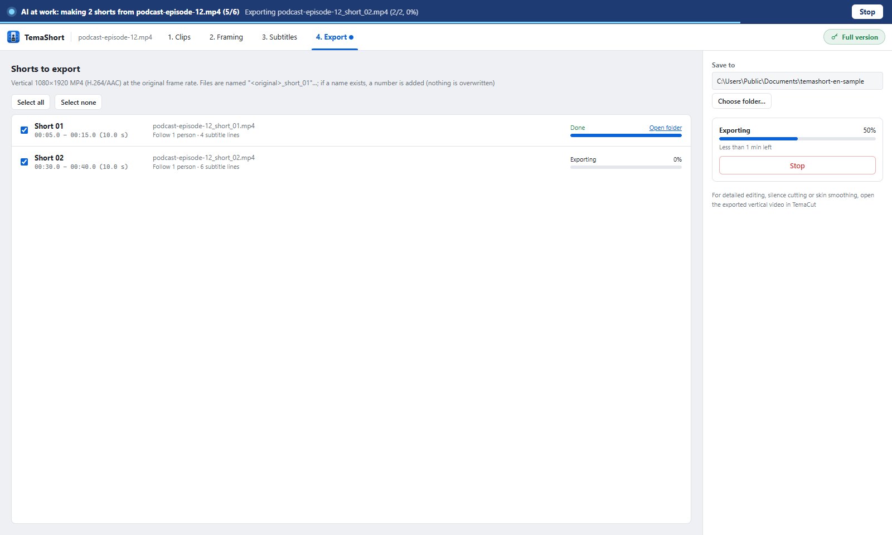Switch to the 2. Framing tab
This screenshot has height=535, width=892.
click(226, 37)
